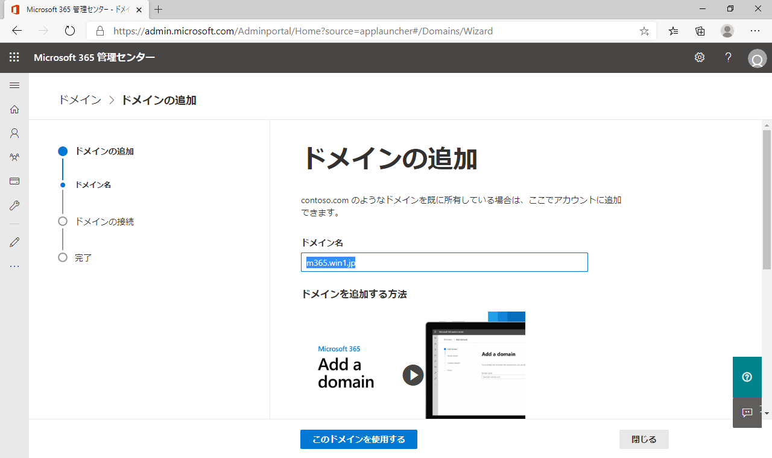Click the 閉じる button
Screen dimensions: 772x458
click(x=644, y=439)
